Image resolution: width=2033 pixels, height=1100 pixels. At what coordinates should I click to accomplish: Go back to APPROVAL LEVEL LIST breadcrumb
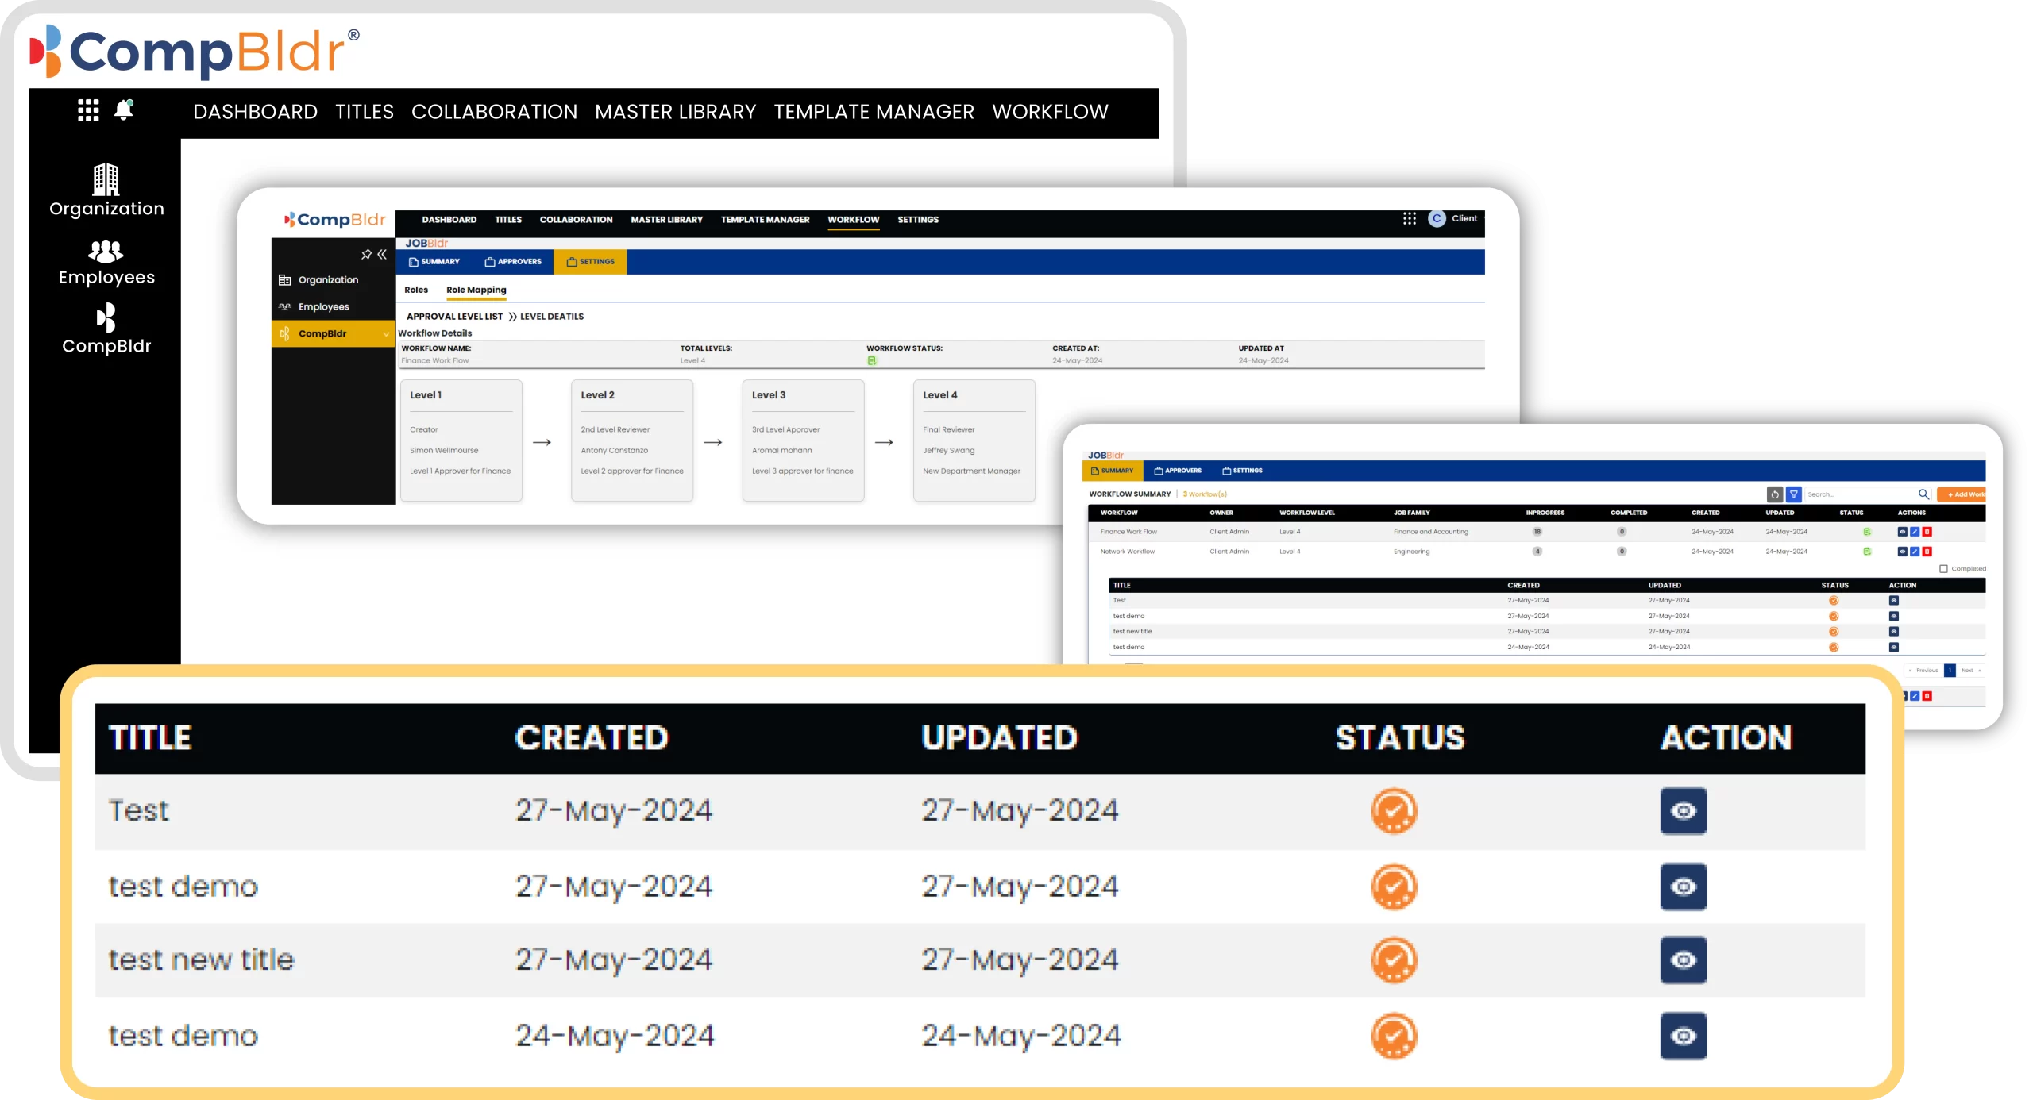pos(454,317)
